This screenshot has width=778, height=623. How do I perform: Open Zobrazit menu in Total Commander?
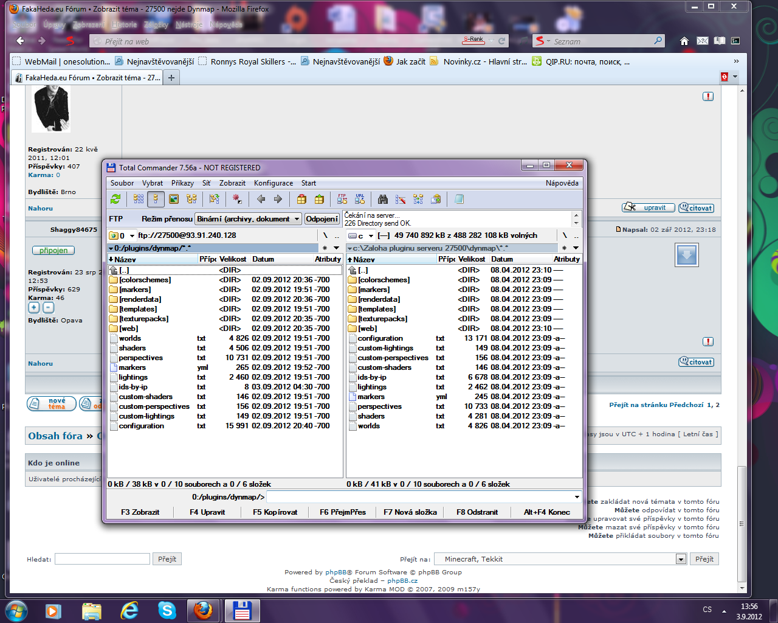[232, 183]
